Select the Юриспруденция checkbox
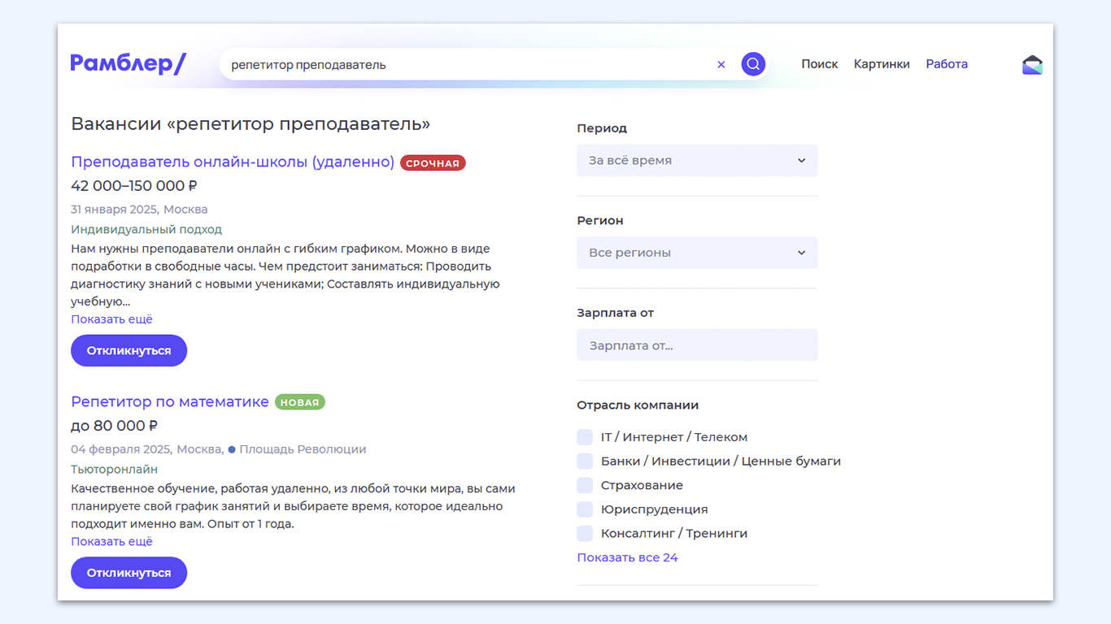 click(x=585, y=509)
